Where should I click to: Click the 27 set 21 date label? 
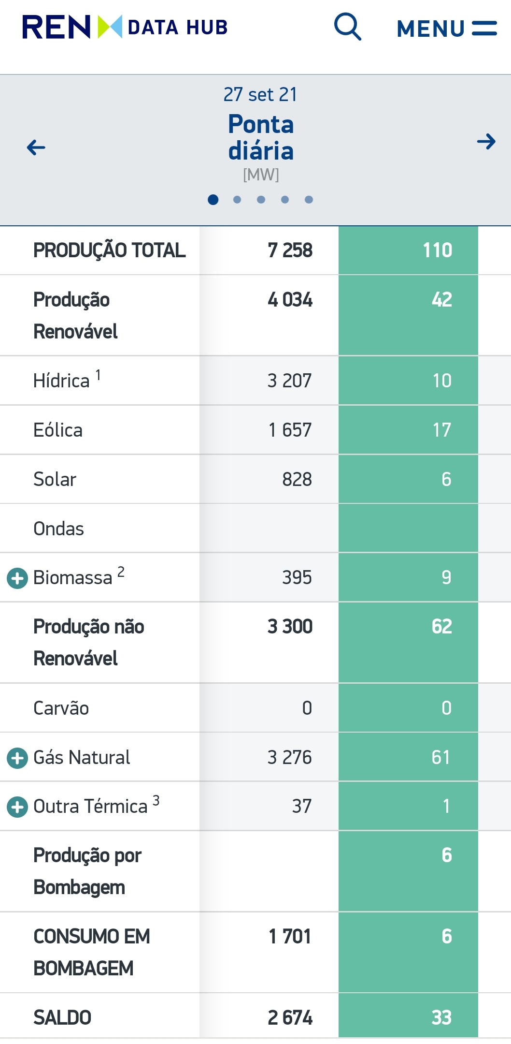260,94
